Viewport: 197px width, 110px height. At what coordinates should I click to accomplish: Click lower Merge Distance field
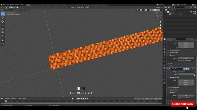click(186, 96)
